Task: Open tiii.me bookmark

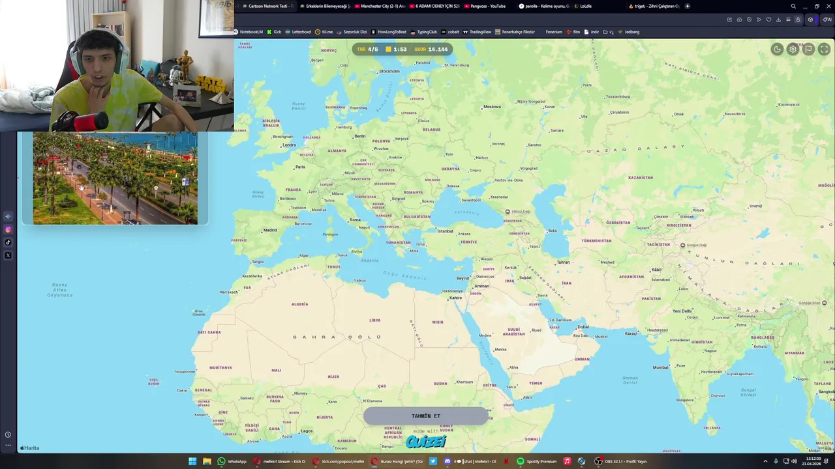Action: (324, 32)
